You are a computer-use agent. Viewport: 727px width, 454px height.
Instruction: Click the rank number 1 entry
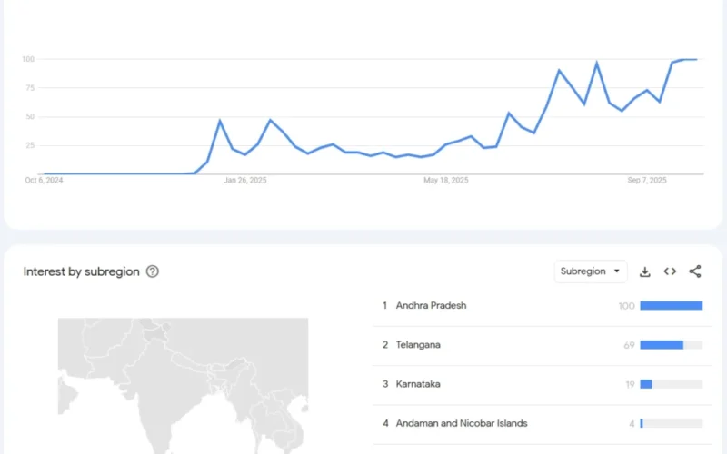pyautogui.click(x=385, y=306)
